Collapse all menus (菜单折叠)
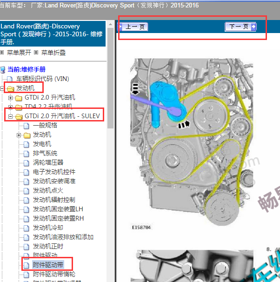This screenshot has height=282, width=280. coord(53,53)
